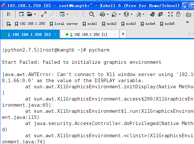Click the globe encoding icon
Image resolution: width=194 pixels, height=144 pixels.
tap(126, 14)
